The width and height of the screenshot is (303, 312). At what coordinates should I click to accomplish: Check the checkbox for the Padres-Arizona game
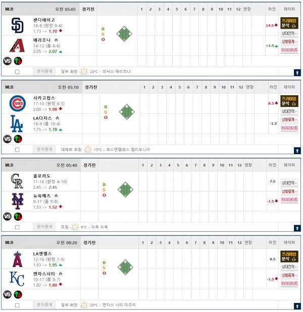click(18, 72)
